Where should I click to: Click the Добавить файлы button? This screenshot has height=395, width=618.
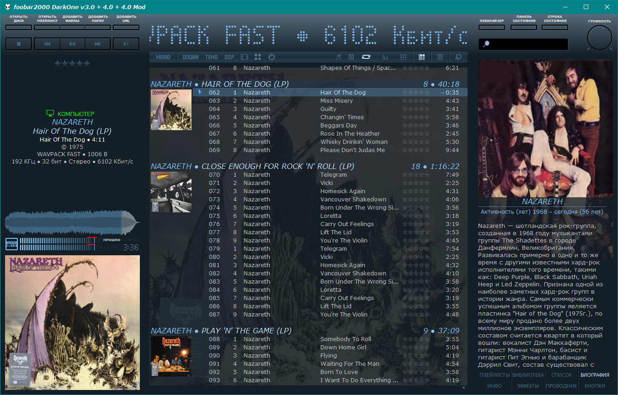tap(72, 27)
